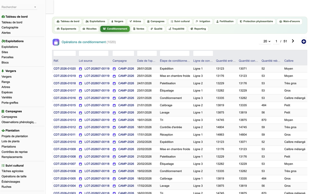Image resolution: width=314 pixels, height=194 pixels.
Task: Click lot icon in row CDT-2026-01020
Action: 81,69
